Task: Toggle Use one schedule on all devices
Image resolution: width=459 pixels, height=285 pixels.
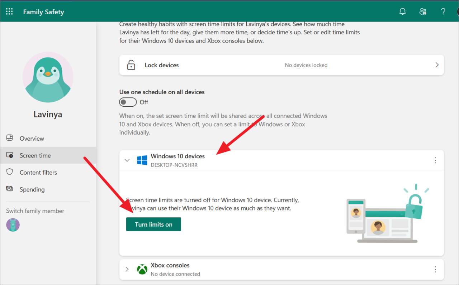Action: 128,102
